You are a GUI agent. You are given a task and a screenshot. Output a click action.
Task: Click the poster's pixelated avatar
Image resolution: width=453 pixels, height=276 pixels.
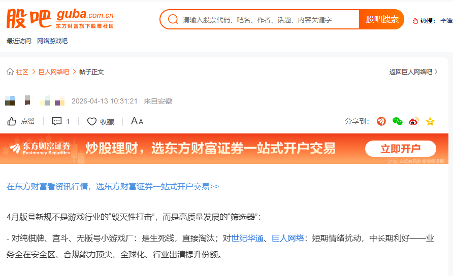(x=10, y=101)
